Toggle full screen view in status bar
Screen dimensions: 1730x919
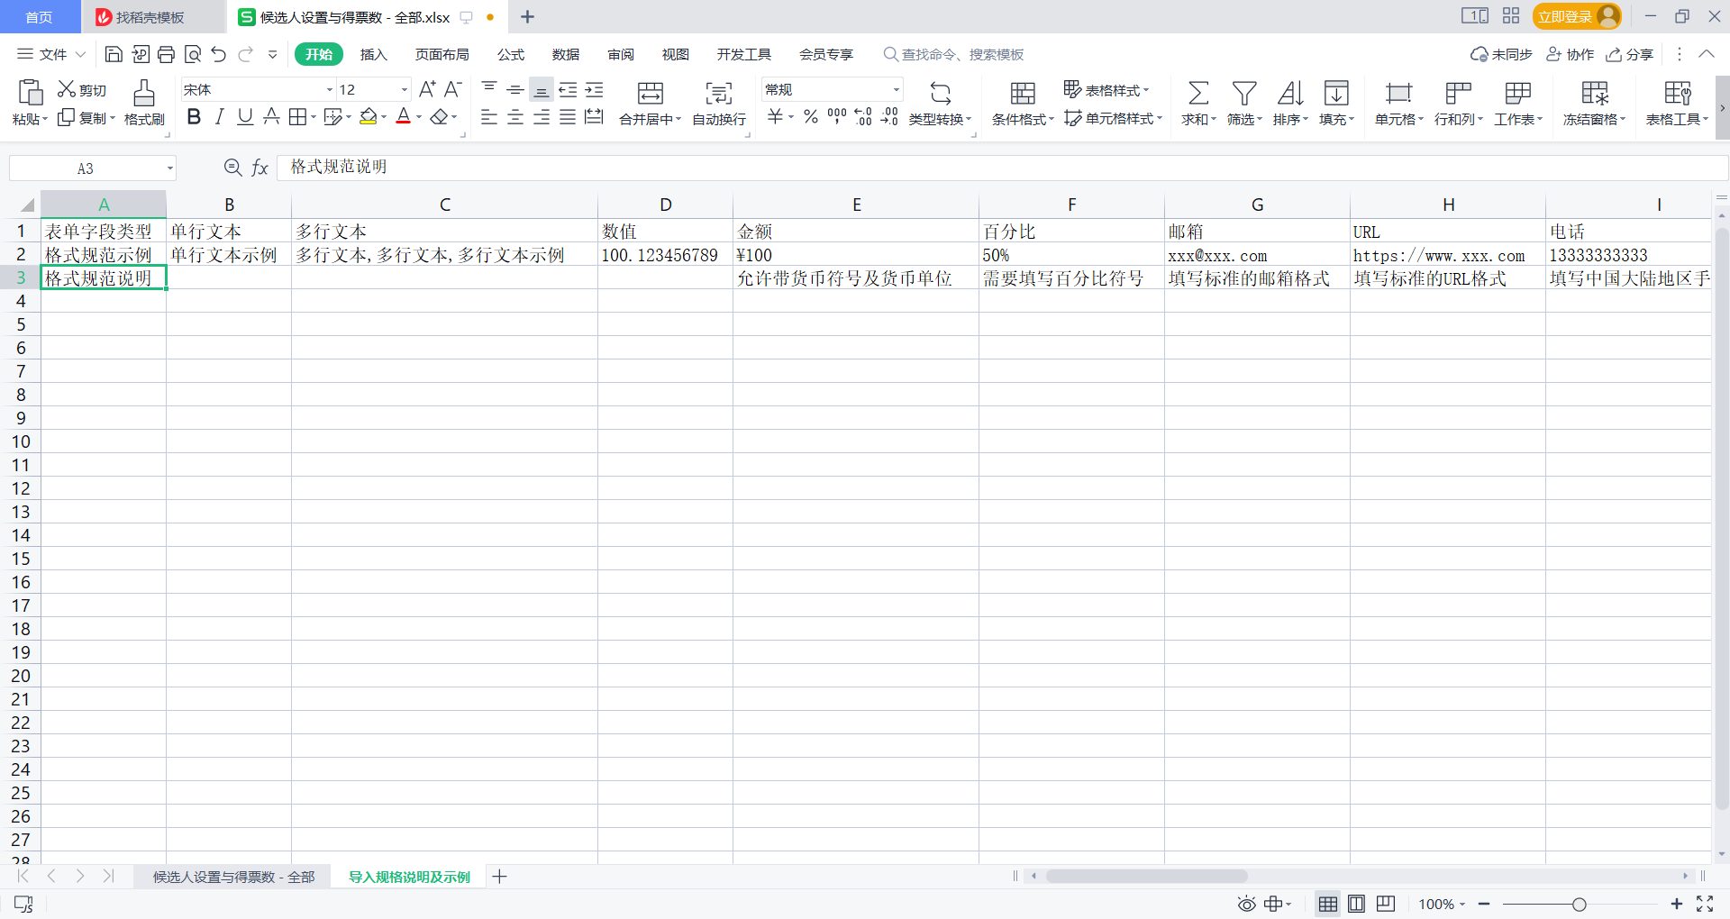[x=1705, y=904]
